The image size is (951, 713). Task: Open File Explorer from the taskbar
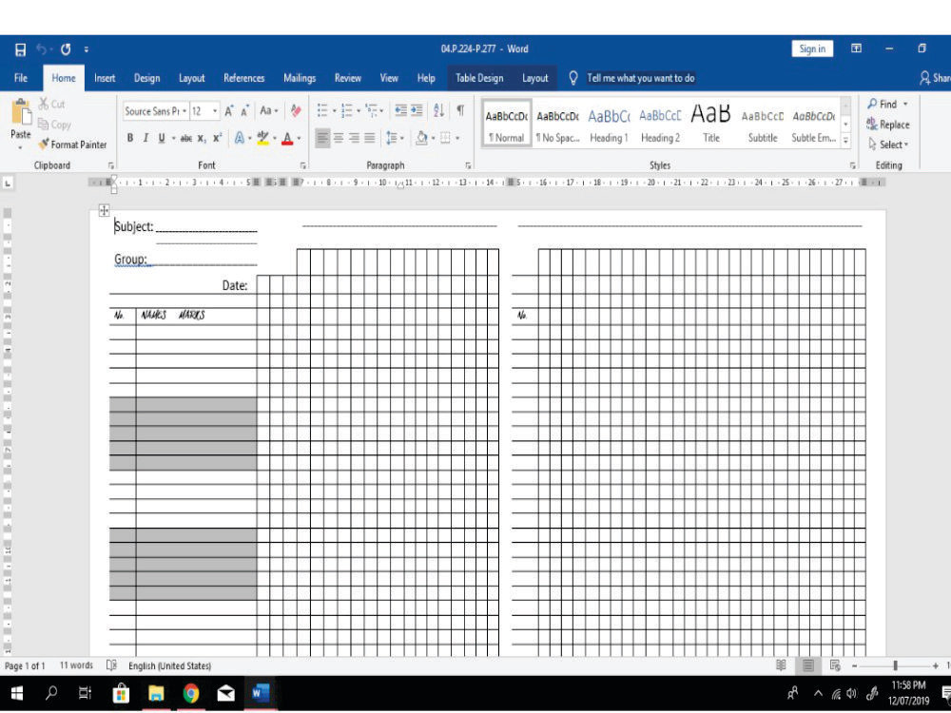click(157, 692)
